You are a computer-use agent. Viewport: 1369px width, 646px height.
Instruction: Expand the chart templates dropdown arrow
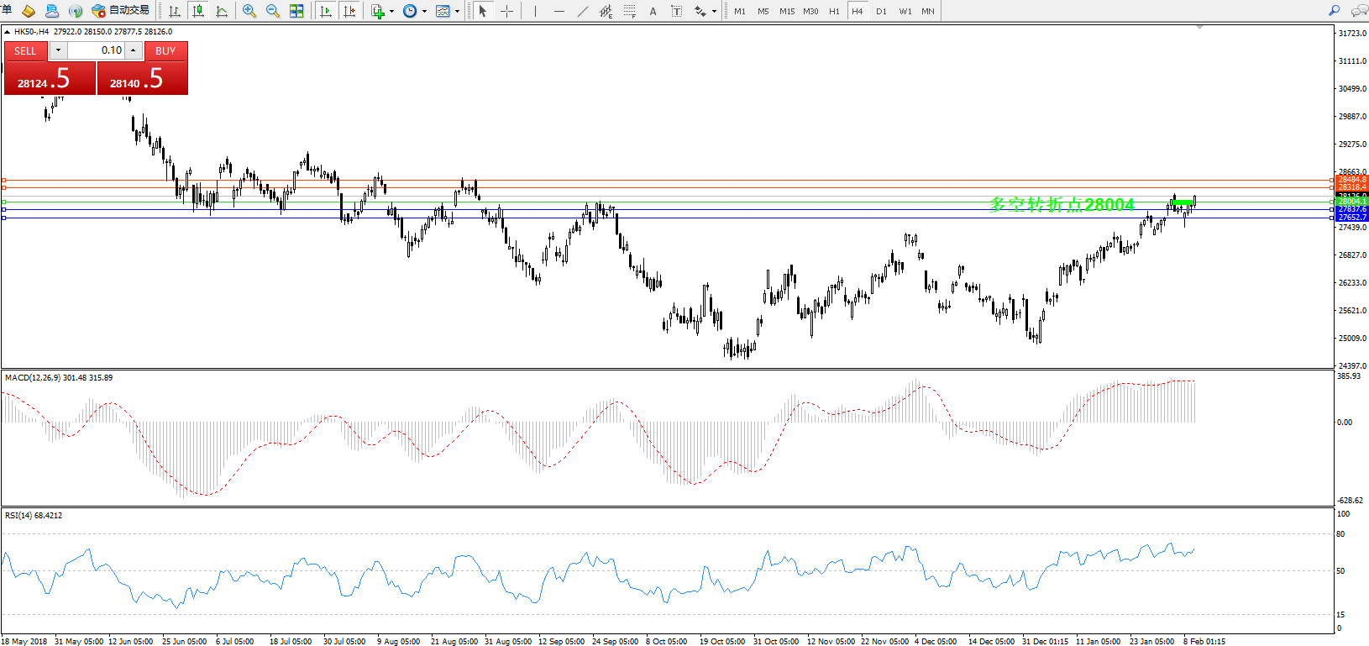click(457, 12)
